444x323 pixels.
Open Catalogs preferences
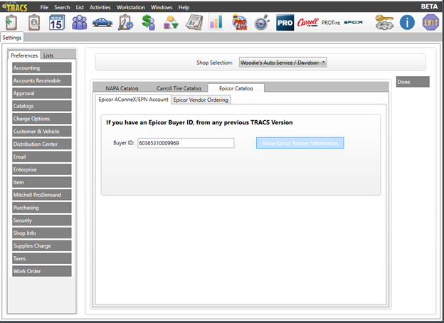point(41,106)
